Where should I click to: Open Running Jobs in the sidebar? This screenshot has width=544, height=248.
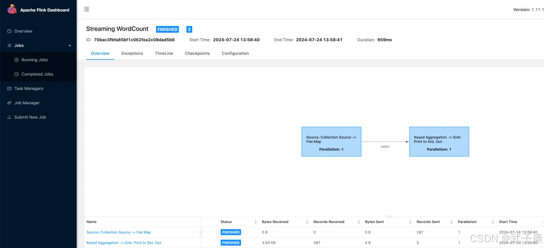point(34,60)
